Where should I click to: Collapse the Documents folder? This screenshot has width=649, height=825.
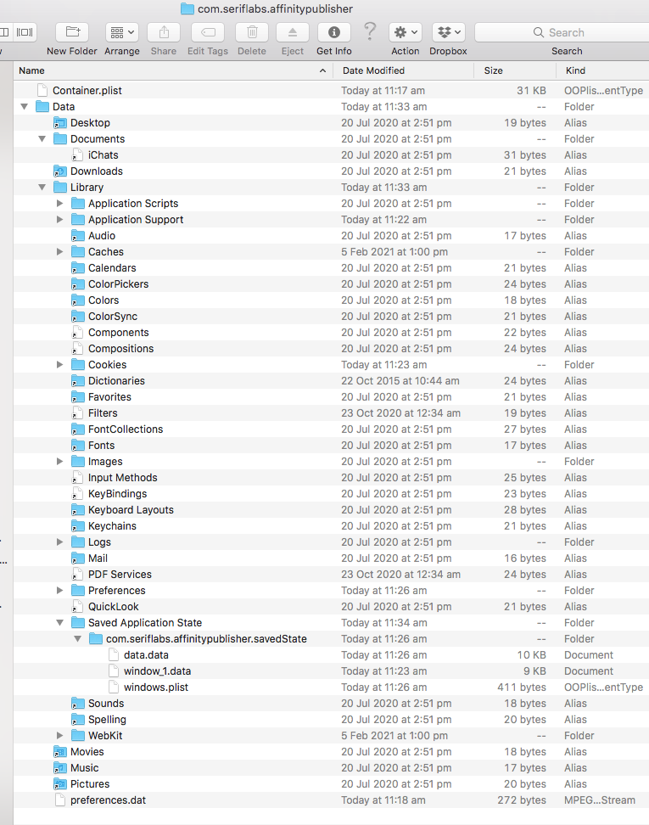[42, 139]
